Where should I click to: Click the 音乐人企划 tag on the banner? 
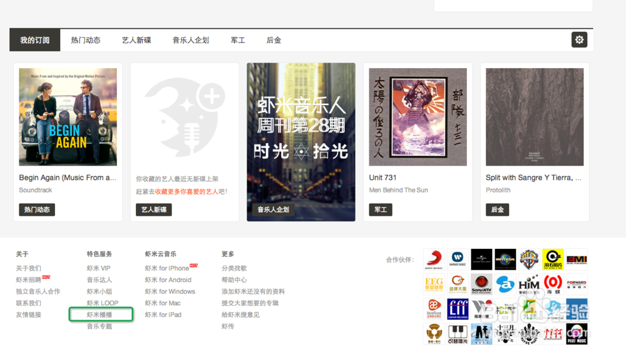[x=273, y=210]
